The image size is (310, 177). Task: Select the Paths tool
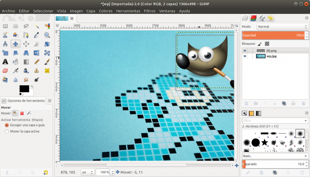click(26, 35)
